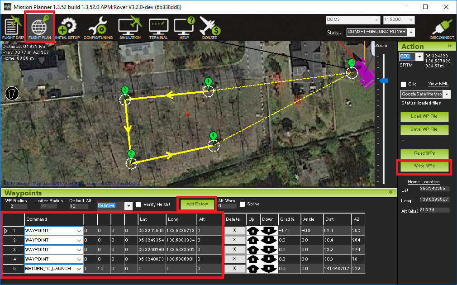457x285 pixels.
Task: Open the Help menu item
Action: pyautogui.click(x=184, y=28)
